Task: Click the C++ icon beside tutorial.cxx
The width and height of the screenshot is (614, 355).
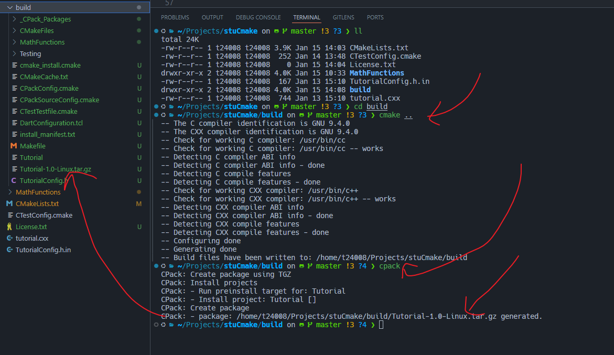Action: coord(9,238)
